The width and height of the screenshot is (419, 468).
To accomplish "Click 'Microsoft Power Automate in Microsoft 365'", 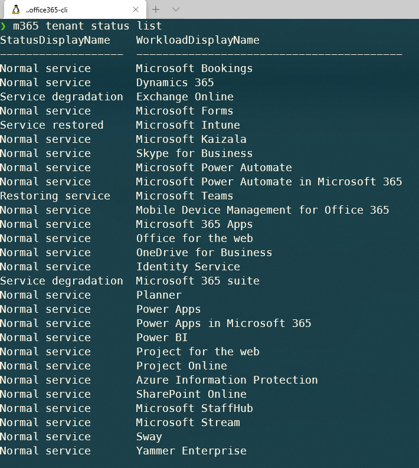I will click(x=269, y=182).
